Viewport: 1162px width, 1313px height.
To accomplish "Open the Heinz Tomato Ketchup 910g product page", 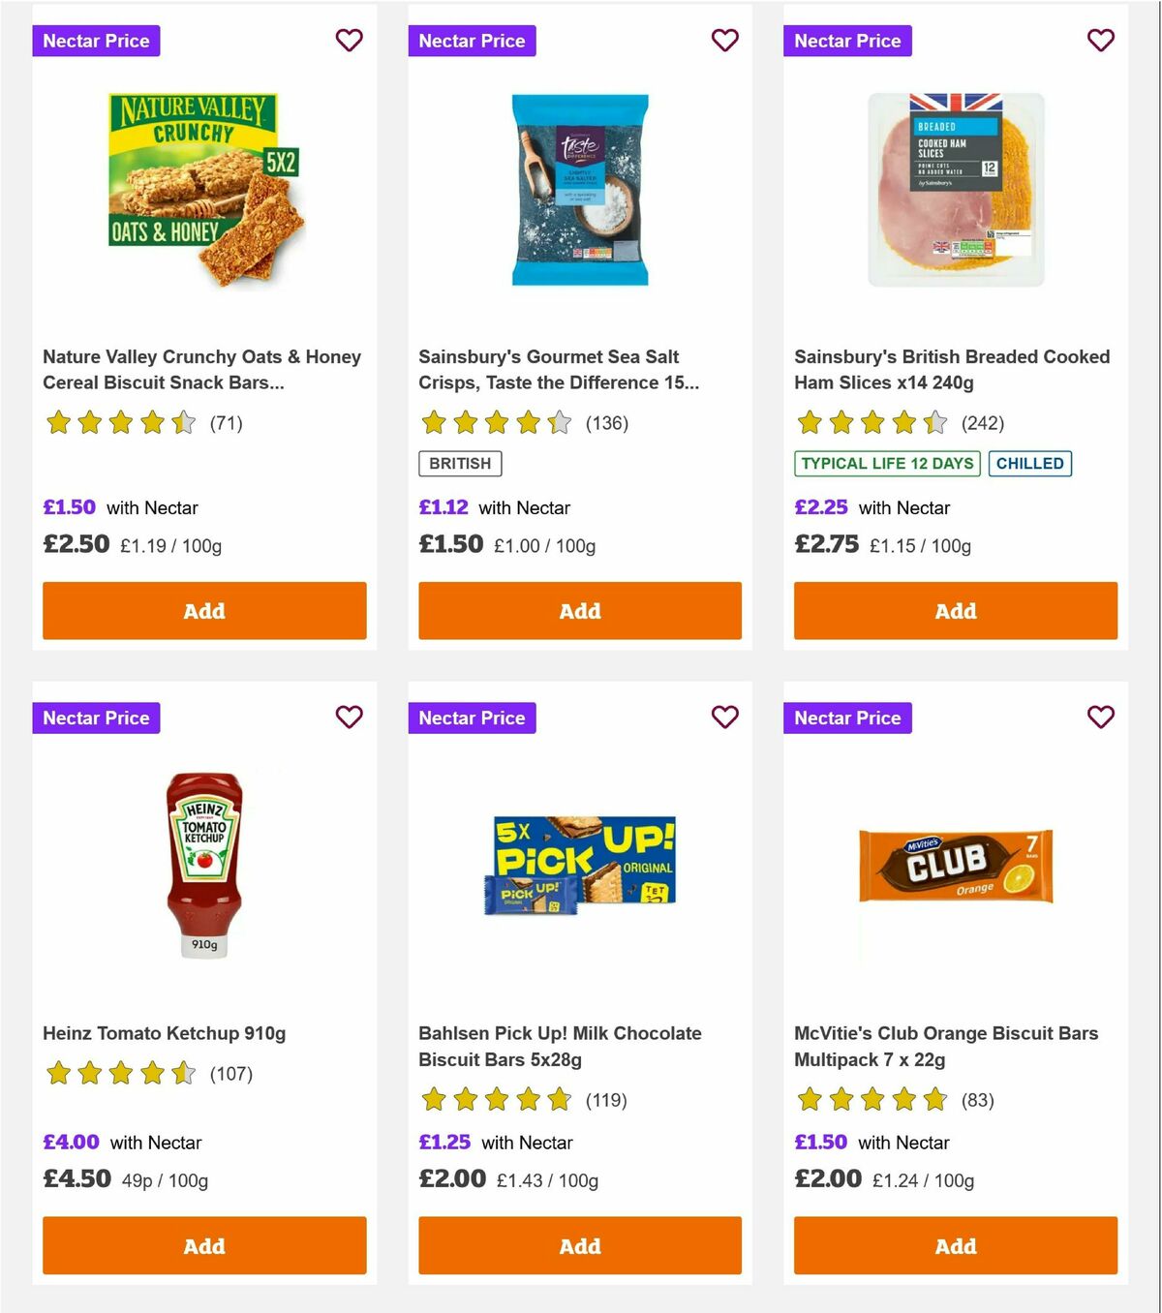I will pyautogui.click(x=165, y=1033).
